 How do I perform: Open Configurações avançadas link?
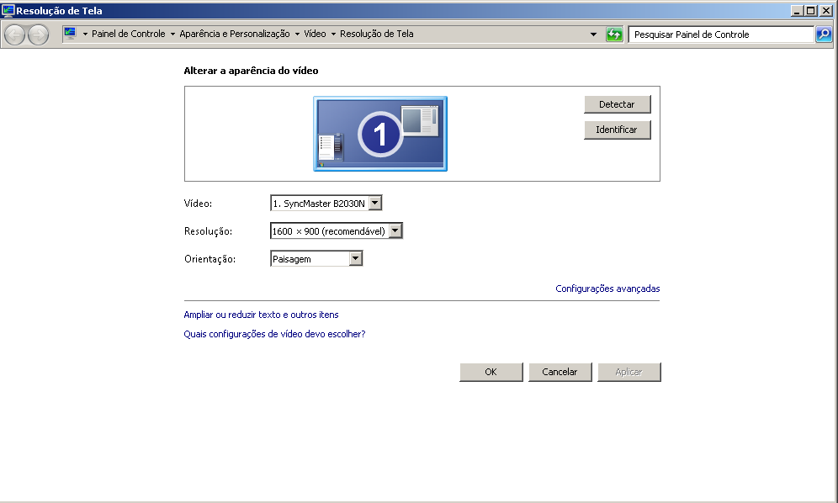[x=607, y=289]
